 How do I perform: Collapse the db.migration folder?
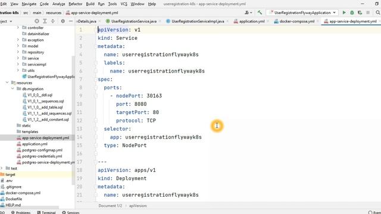(13, 89)
